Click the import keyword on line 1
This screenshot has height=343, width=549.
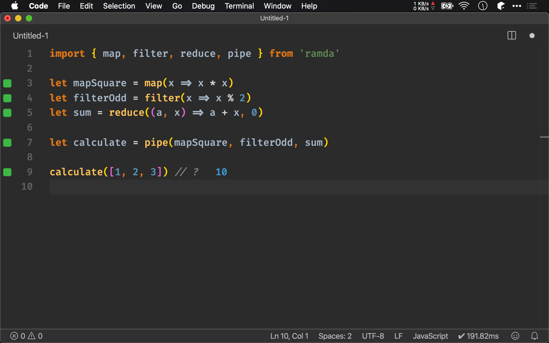coord(67,54)
